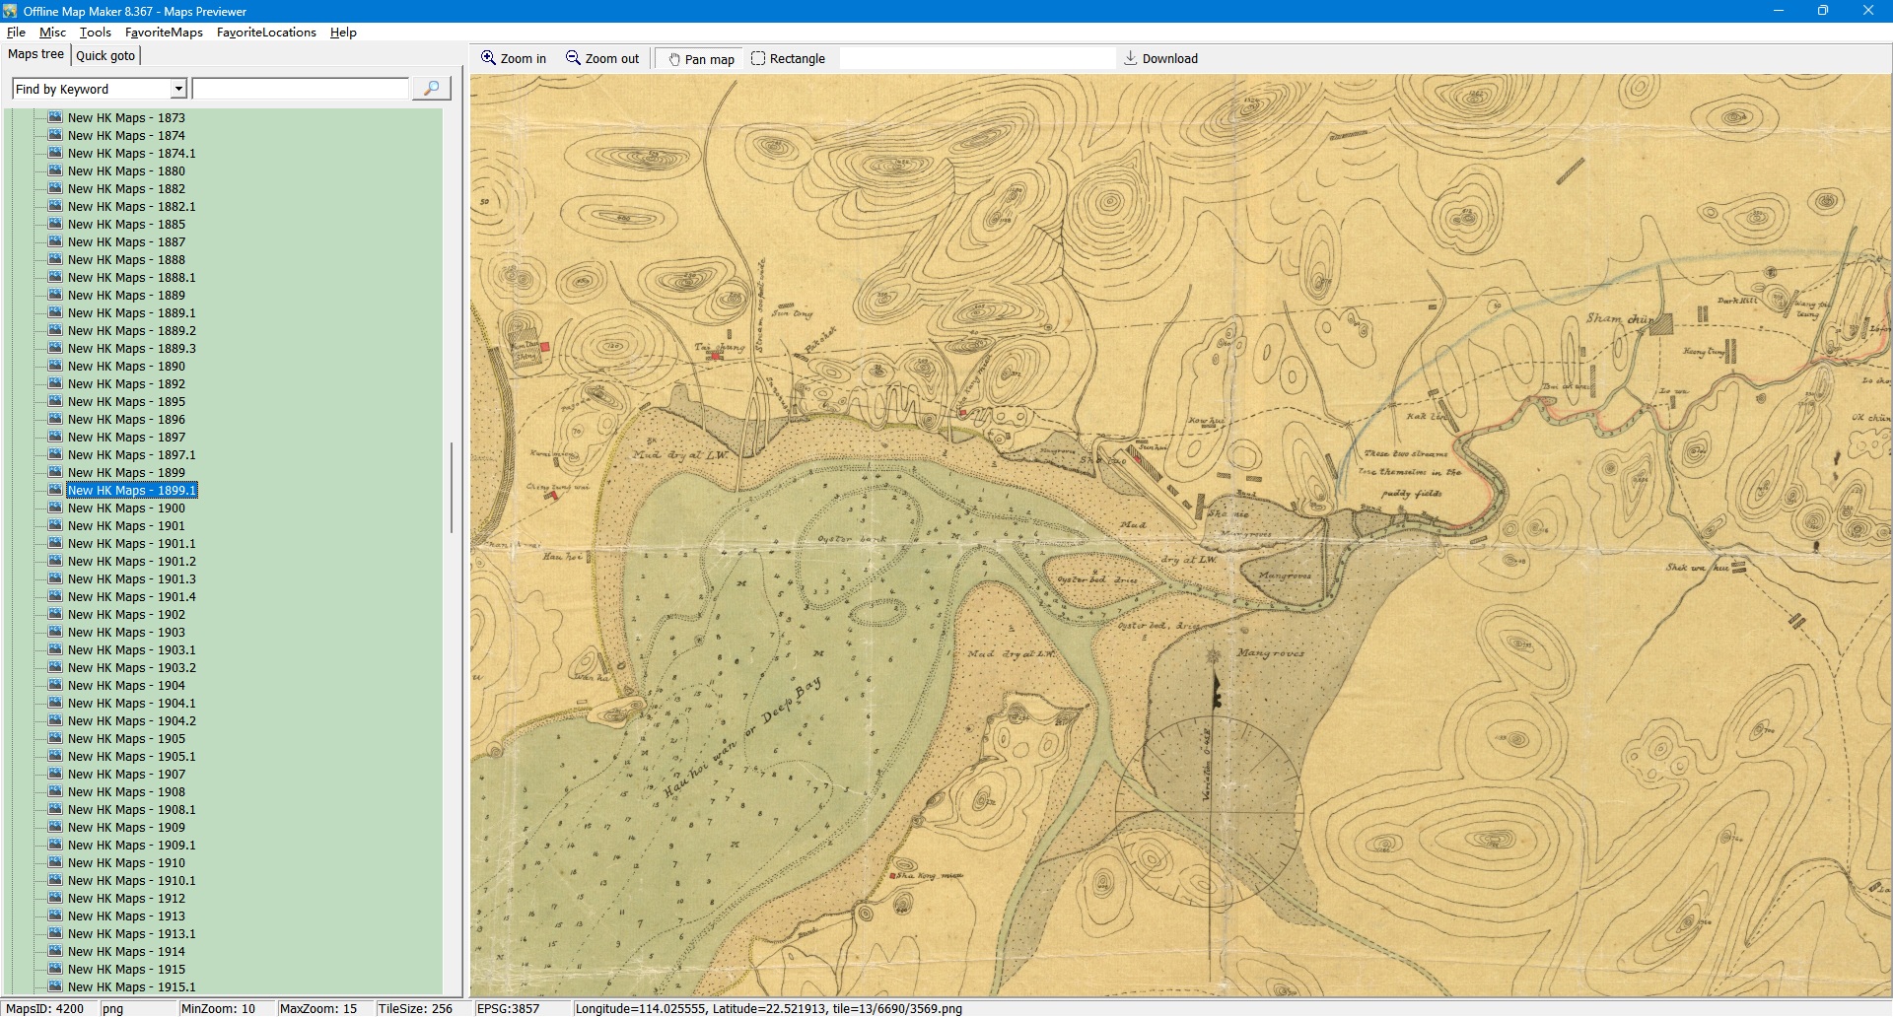
Task: Switch to the Quick goto tab
Action: pos(105,55)
